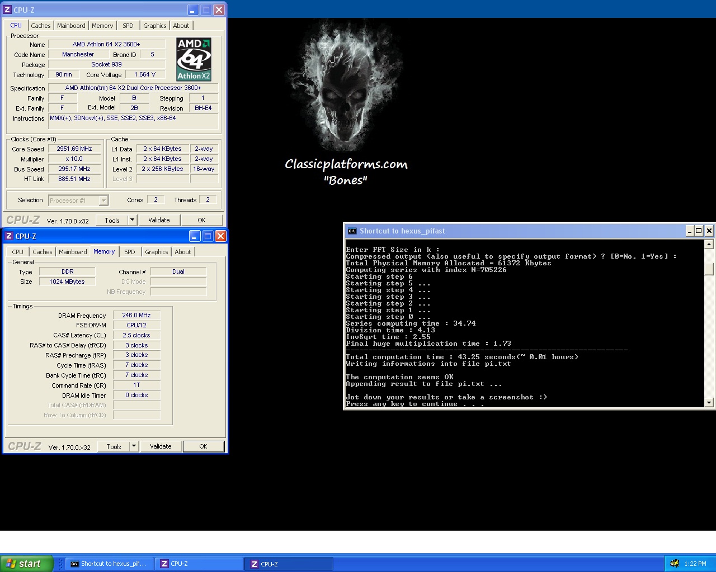Click the Name field AMD Athlon 64 X2 3600+
The height and width of the screenshot is (572, 716).
[x=107, y=45]
